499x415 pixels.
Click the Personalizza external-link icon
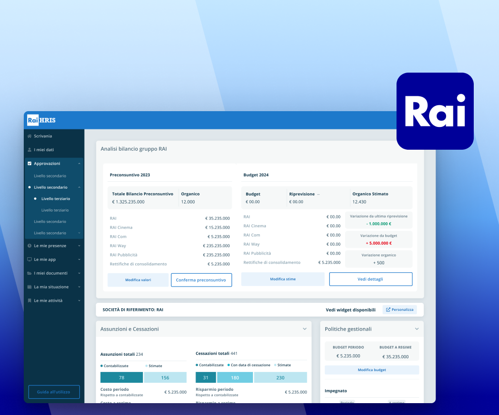[388, 310]
